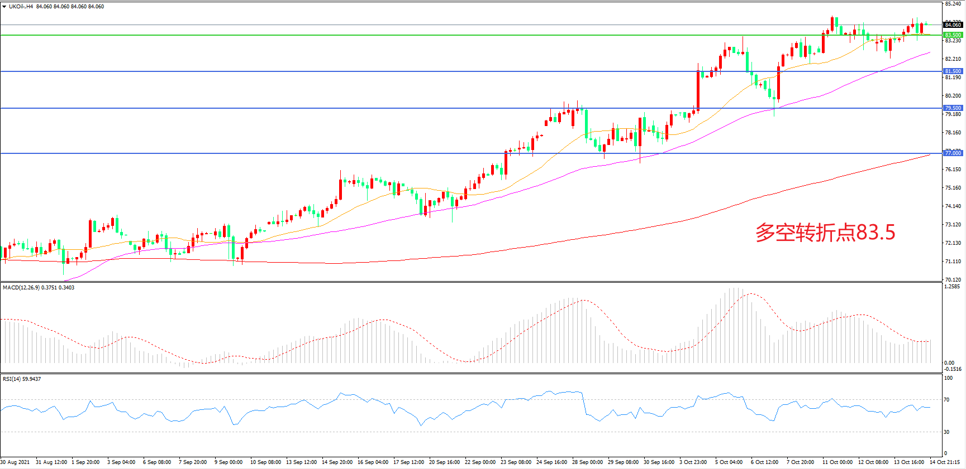Click the blue 79.500 price level tag

pyautogui.click(x=953, y=108)
